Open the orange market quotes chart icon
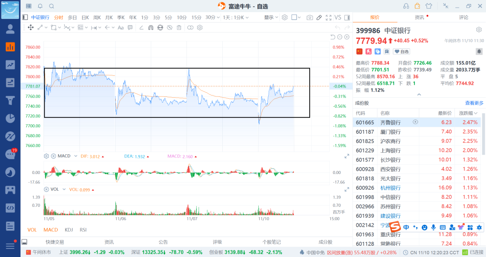 click(10, 47)
